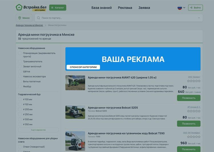214x152 pixels.
Task: Open the гусеничном ходу Bobcat T590 title
Action: [x=126, y=133]
